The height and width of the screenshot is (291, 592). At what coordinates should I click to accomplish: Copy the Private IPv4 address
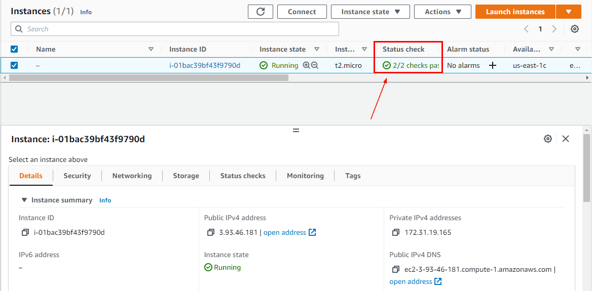pos(396,233)
